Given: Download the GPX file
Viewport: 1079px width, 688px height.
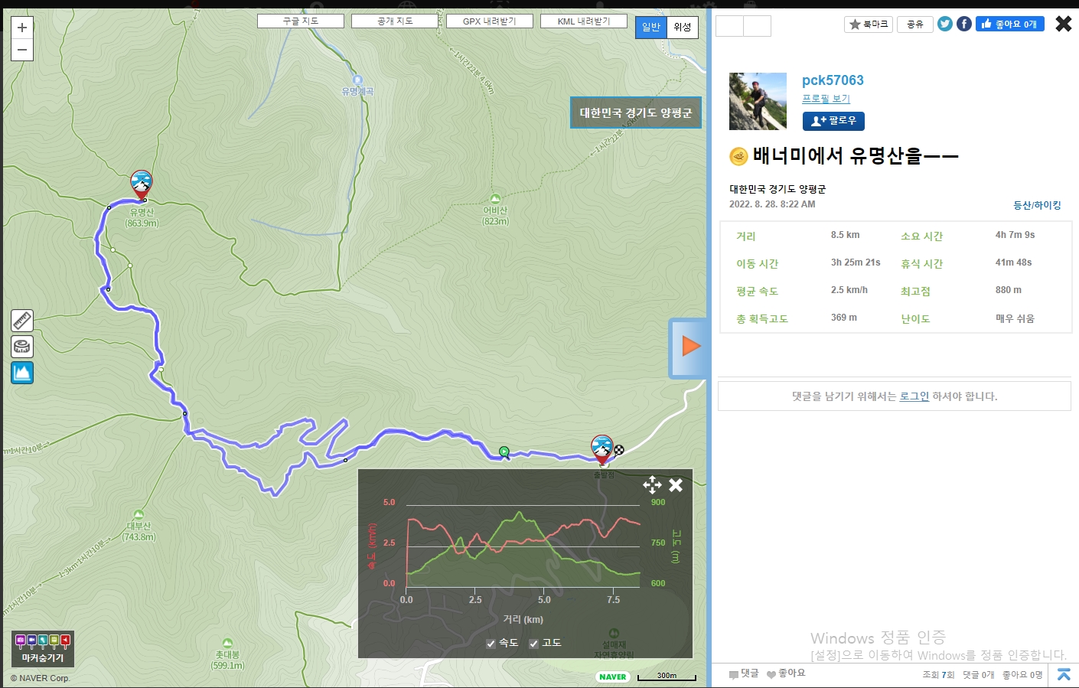Looking at the screenshot, I should tap(490, 21).
